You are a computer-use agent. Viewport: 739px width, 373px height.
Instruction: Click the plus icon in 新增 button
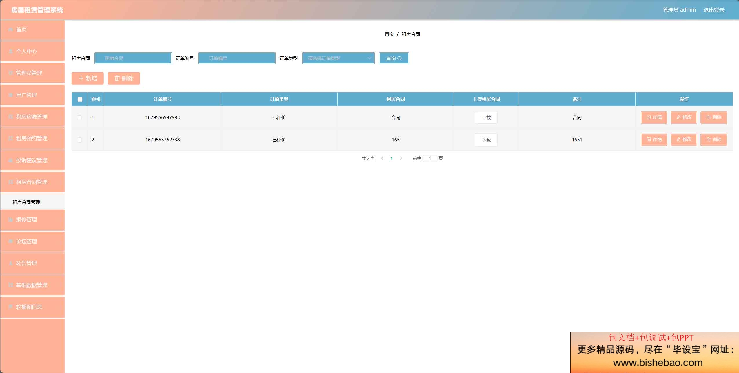pos(81,78)
